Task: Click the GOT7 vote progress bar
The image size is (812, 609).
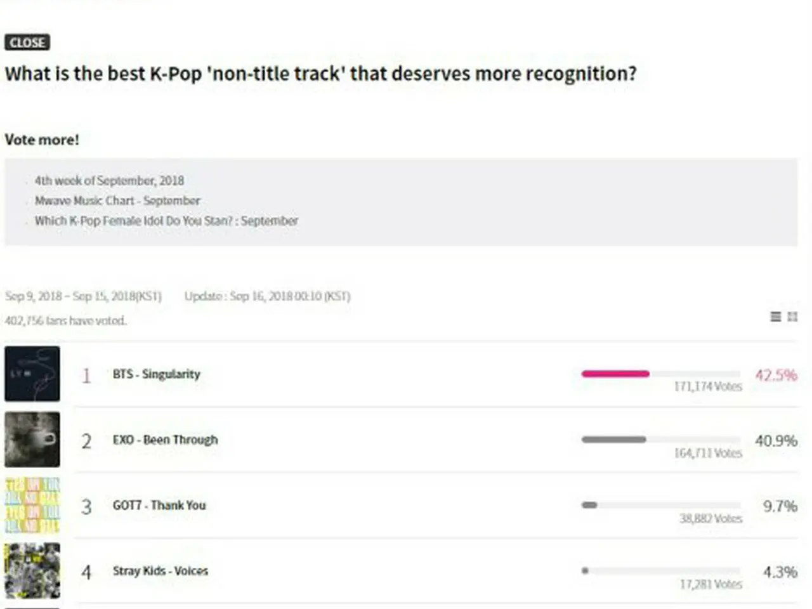Action: [661, 505]
